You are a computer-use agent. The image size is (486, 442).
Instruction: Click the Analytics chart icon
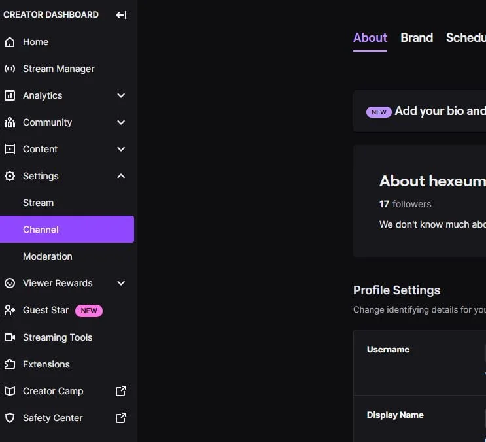(10, 95)
